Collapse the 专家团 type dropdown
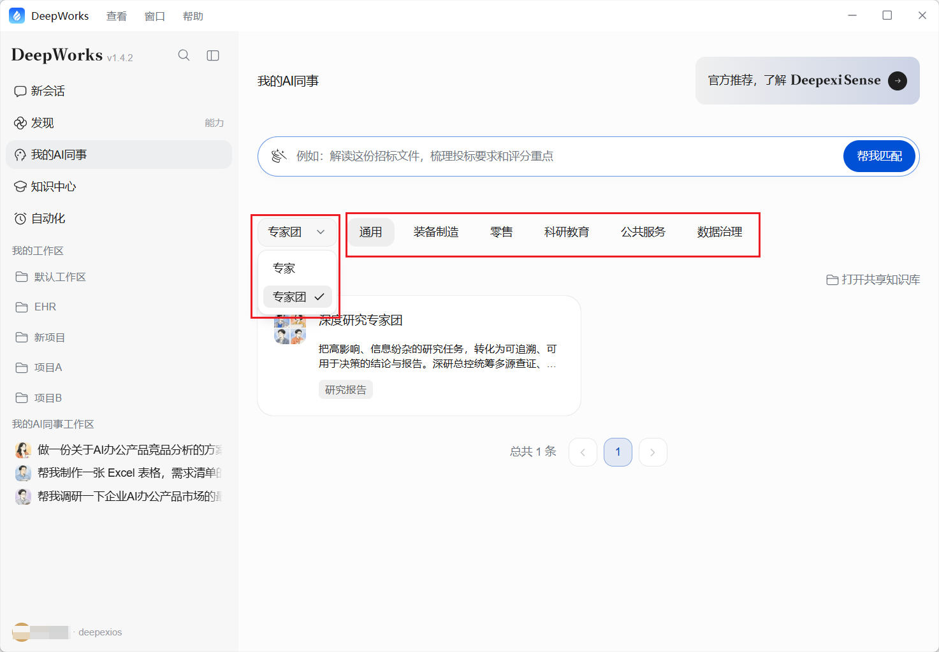939x652 pixels. (297, 232)
